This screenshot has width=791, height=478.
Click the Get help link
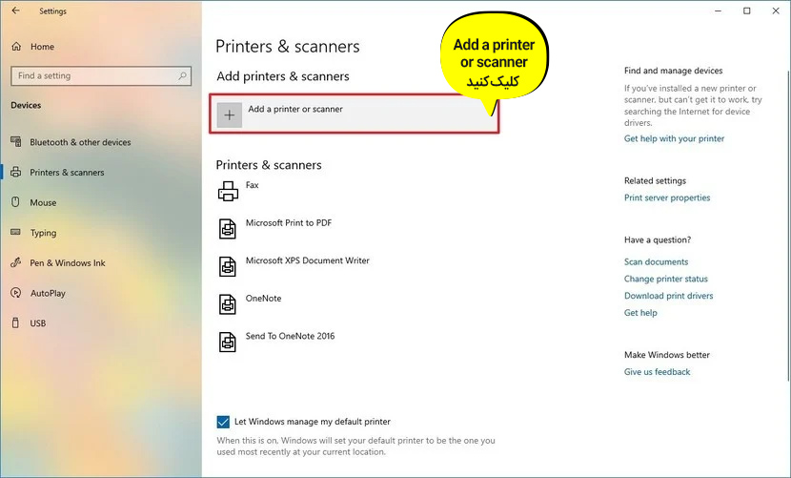click(x=640, y=313)
